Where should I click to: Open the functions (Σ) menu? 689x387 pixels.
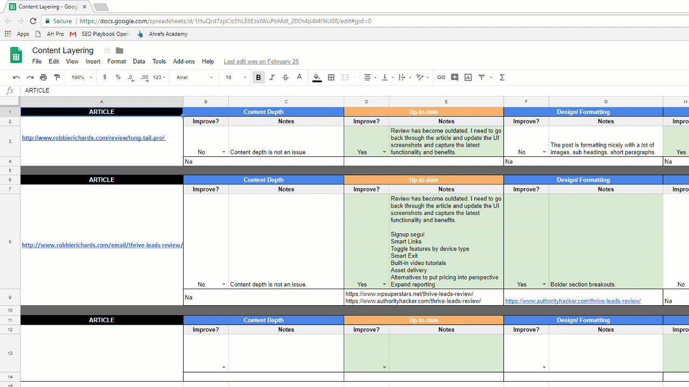point(502,77)
